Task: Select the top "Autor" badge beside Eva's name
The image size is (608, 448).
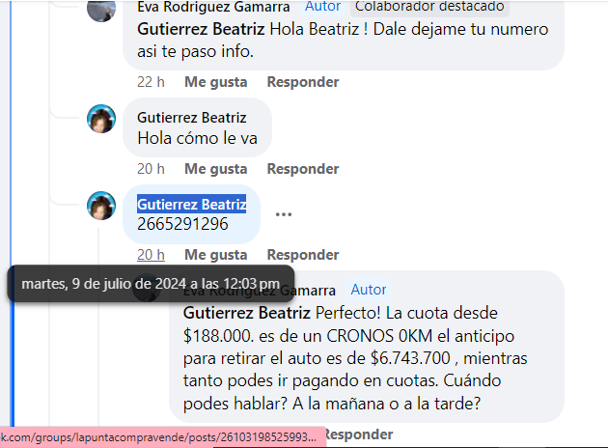Action: [322, 6]
